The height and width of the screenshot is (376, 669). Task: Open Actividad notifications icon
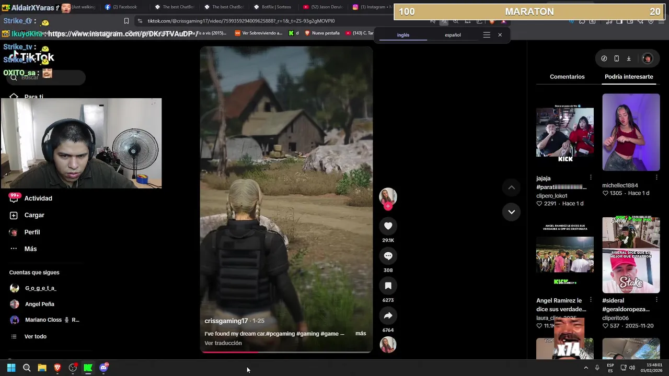(14, 198)
